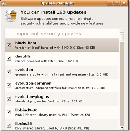Viewport: 130px width, 131px height.
Task: Uncheck the dnsutils update checkbox
Action: point(9,58)
